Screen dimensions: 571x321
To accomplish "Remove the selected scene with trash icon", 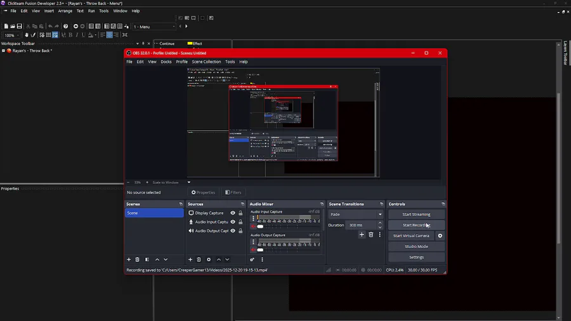I will [137, 259].
